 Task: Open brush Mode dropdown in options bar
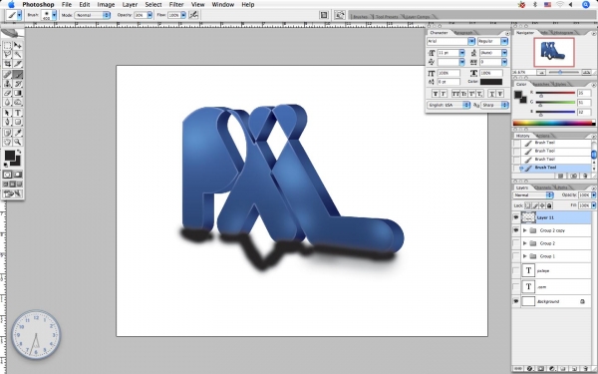point(93,15)
